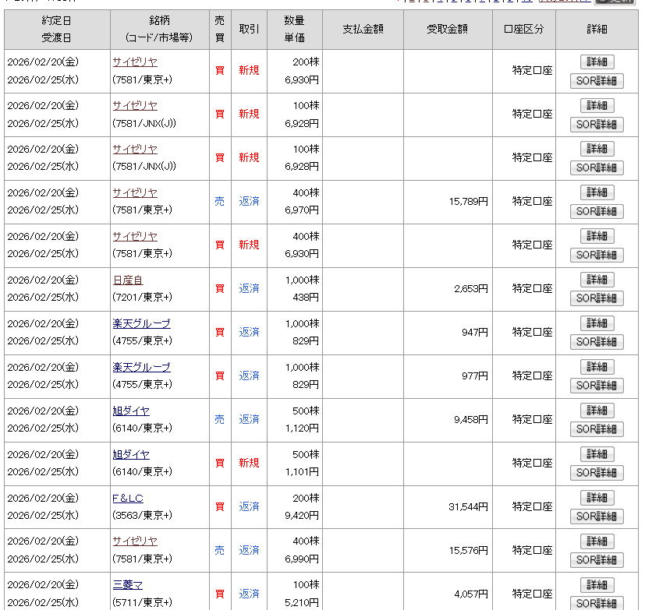645x610 pixels.
Task: Open the 日産自 stock link
Action: click(127, 280)
